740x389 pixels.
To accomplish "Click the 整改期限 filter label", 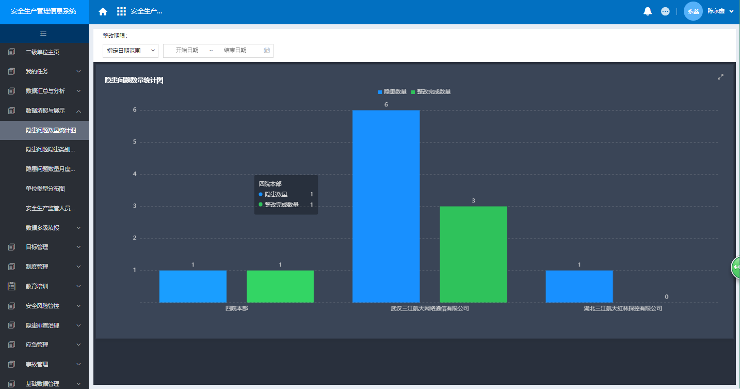I will pyautogui.click(x=115, y=36).
